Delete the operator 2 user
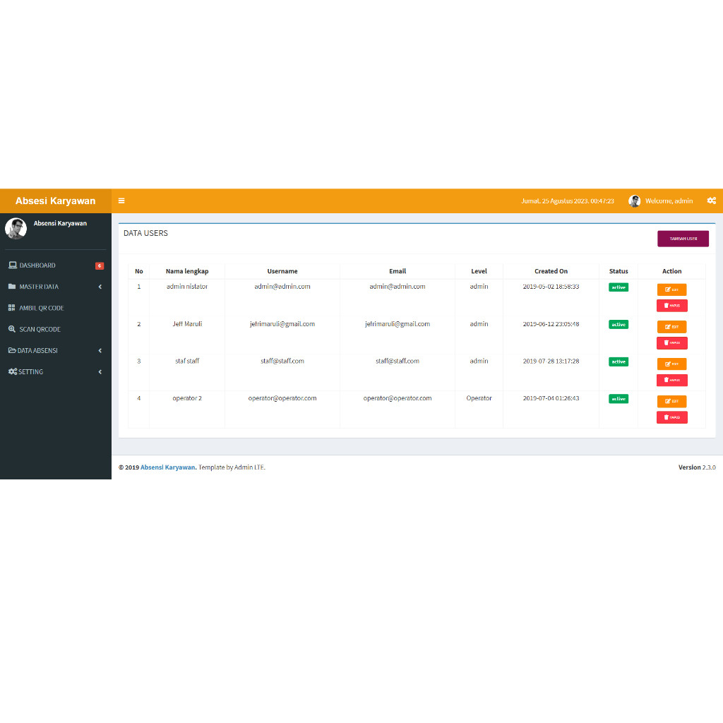Viewport: 723px width, 723px height. (672, 417)
